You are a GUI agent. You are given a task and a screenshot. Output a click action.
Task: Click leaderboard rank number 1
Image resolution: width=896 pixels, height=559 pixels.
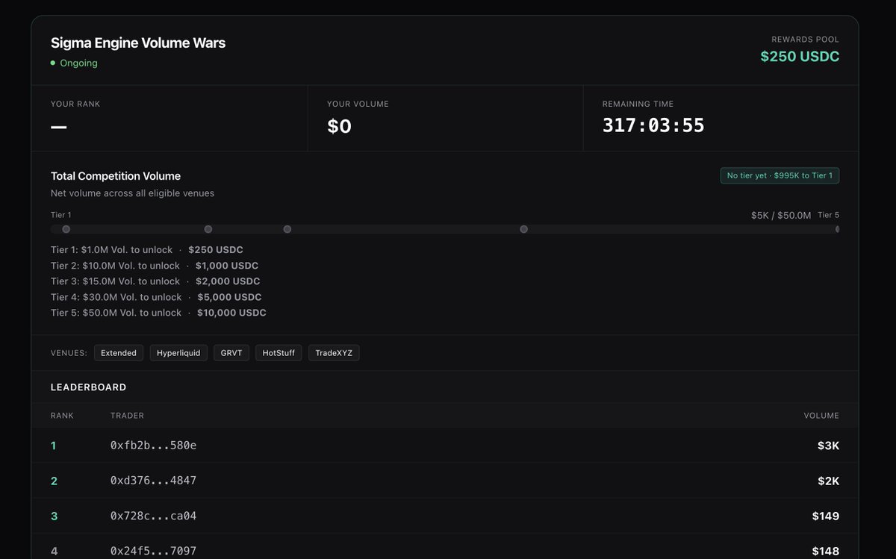coord(54,446)
